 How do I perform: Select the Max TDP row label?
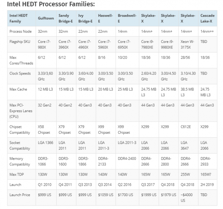[x=18, y=174]
